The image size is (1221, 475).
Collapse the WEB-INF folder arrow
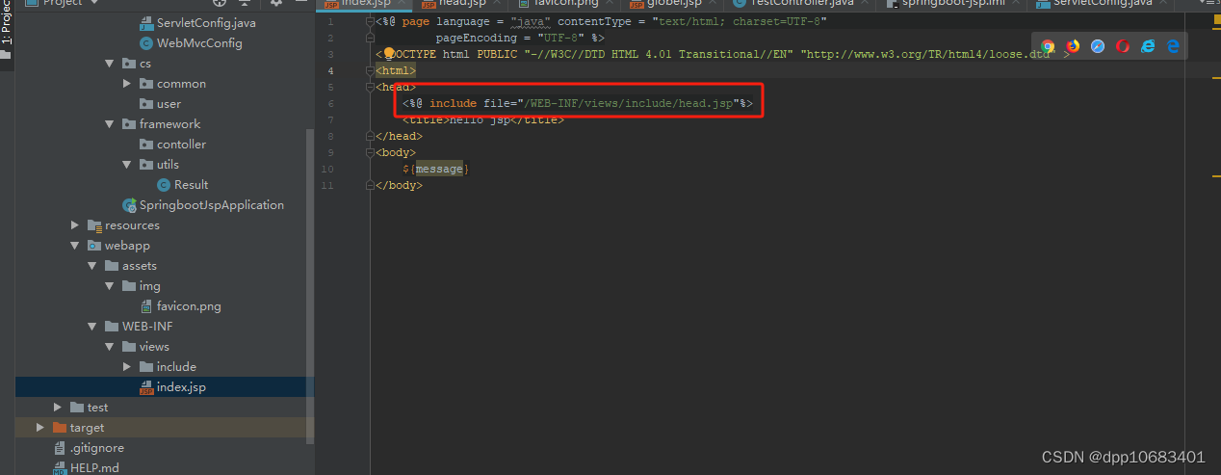92,326
